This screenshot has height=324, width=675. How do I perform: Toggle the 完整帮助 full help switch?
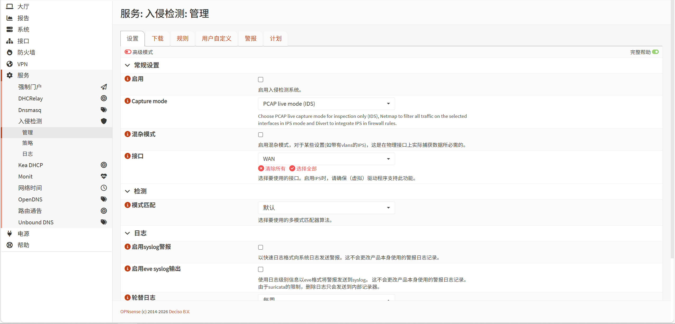click(x=655, y=52)
